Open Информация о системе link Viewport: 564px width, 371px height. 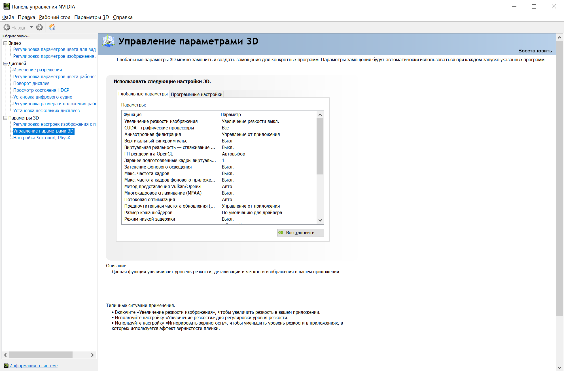[33, 366]
